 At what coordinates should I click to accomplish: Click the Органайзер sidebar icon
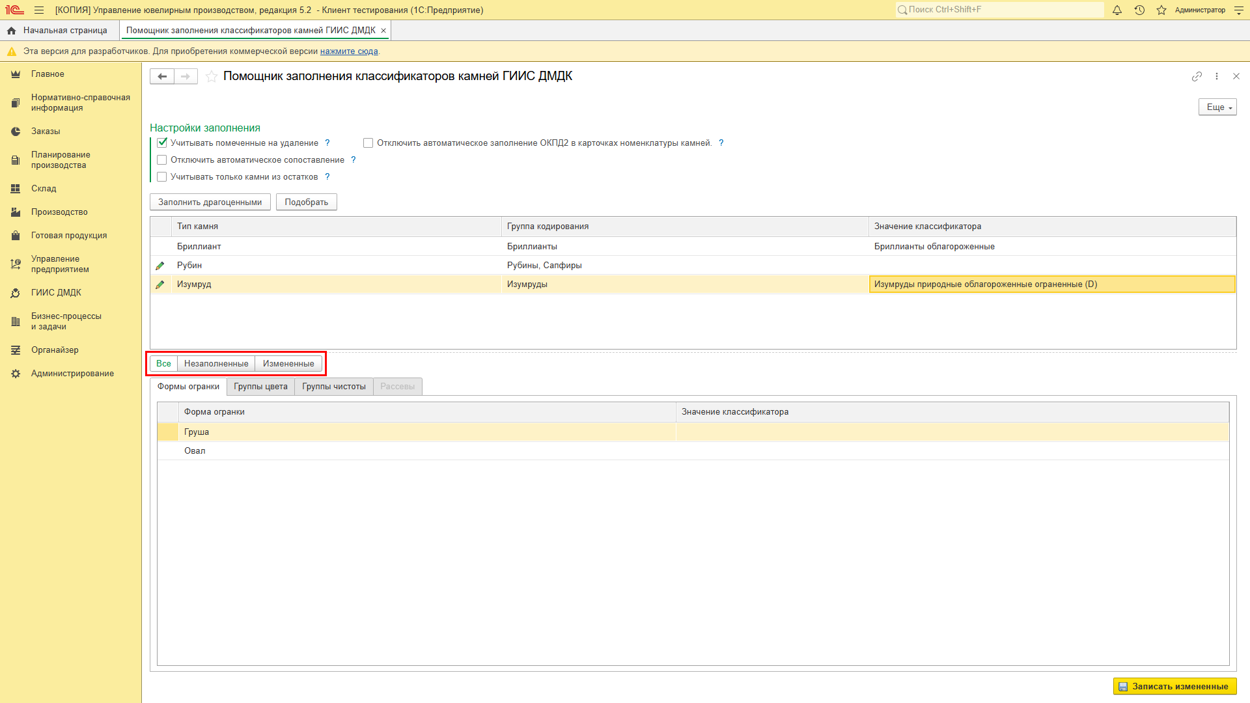click(x=16, y=350)
